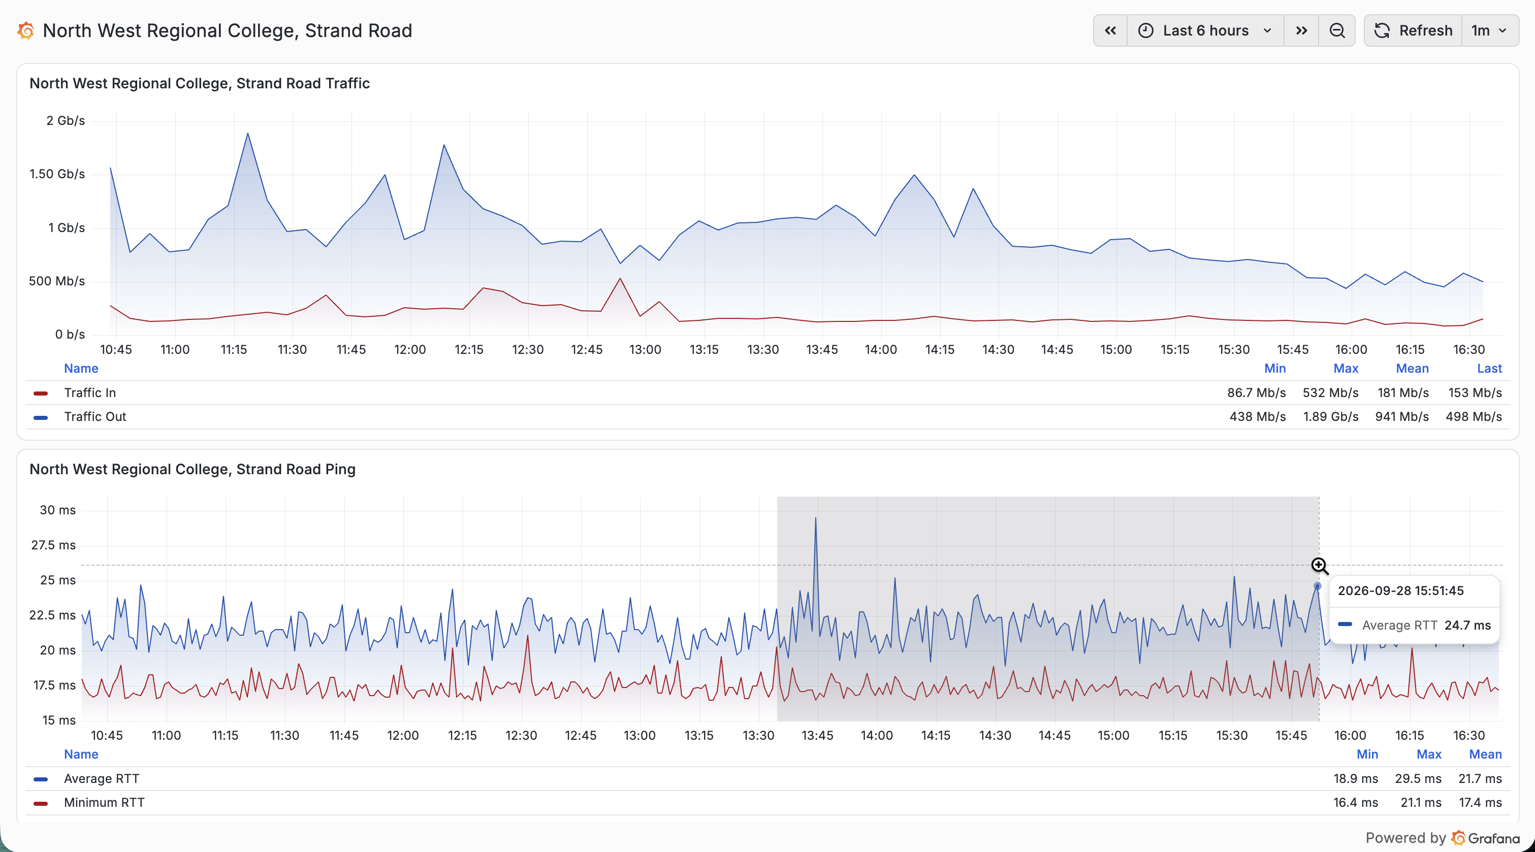
Task: Click Average RTT min value 18.9 ms
Action: (x=1355, y=779)
